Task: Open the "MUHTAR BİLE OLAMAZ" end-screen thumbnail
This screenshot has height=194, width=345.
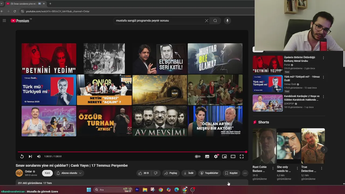Action: [215, 58]
